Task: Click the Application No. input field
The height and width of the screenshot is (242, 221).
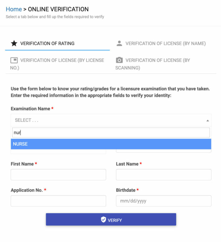Action: (58, 201)
